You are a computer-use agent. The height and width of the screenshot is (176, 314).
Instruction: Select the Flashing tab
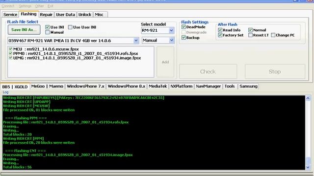pos(28,14)
